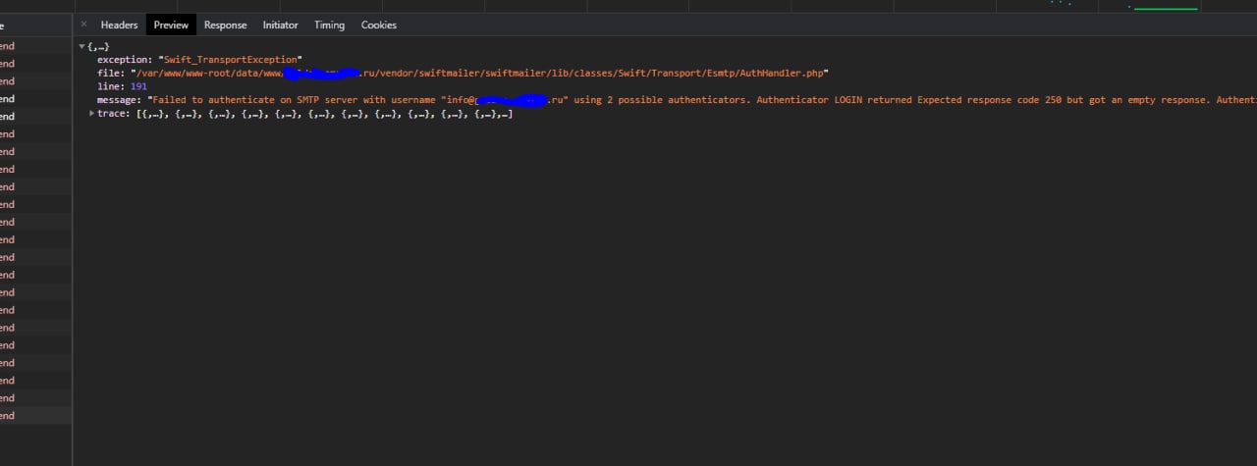The height and width of the screenshot is (466, 1257).
Task: Select the first request row in list
Action: coord(29,46)
